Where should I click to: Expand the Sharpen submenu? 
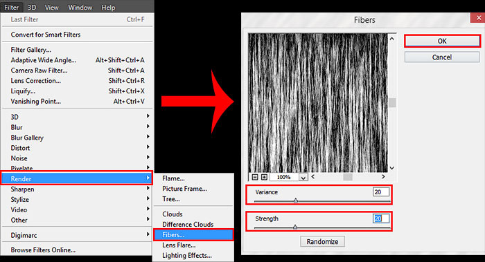point(78,189)
